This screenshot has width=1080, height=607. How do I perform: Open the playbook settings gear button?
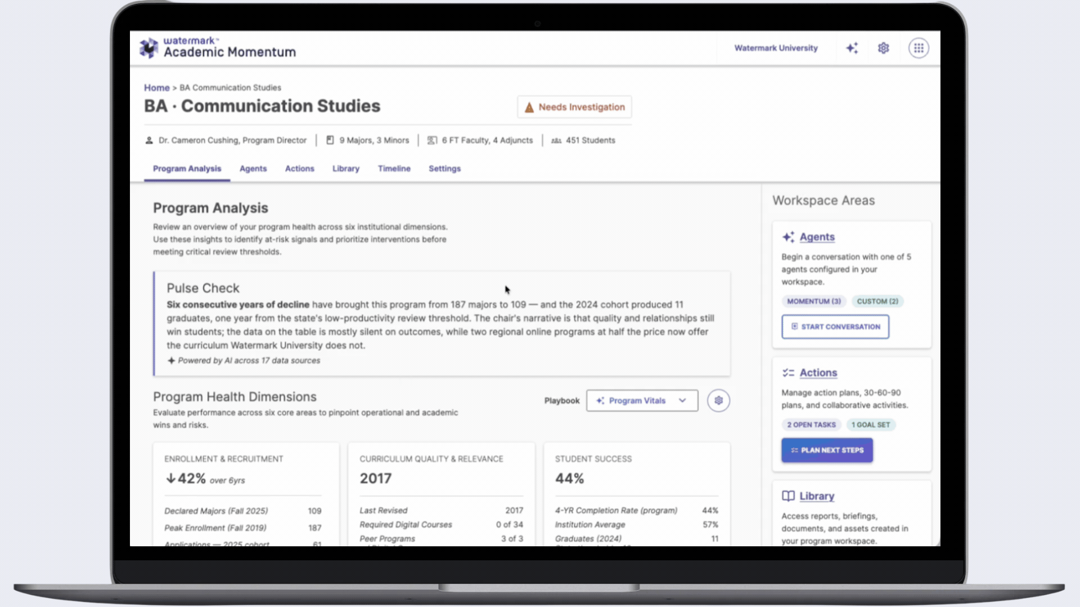(718, 401)
